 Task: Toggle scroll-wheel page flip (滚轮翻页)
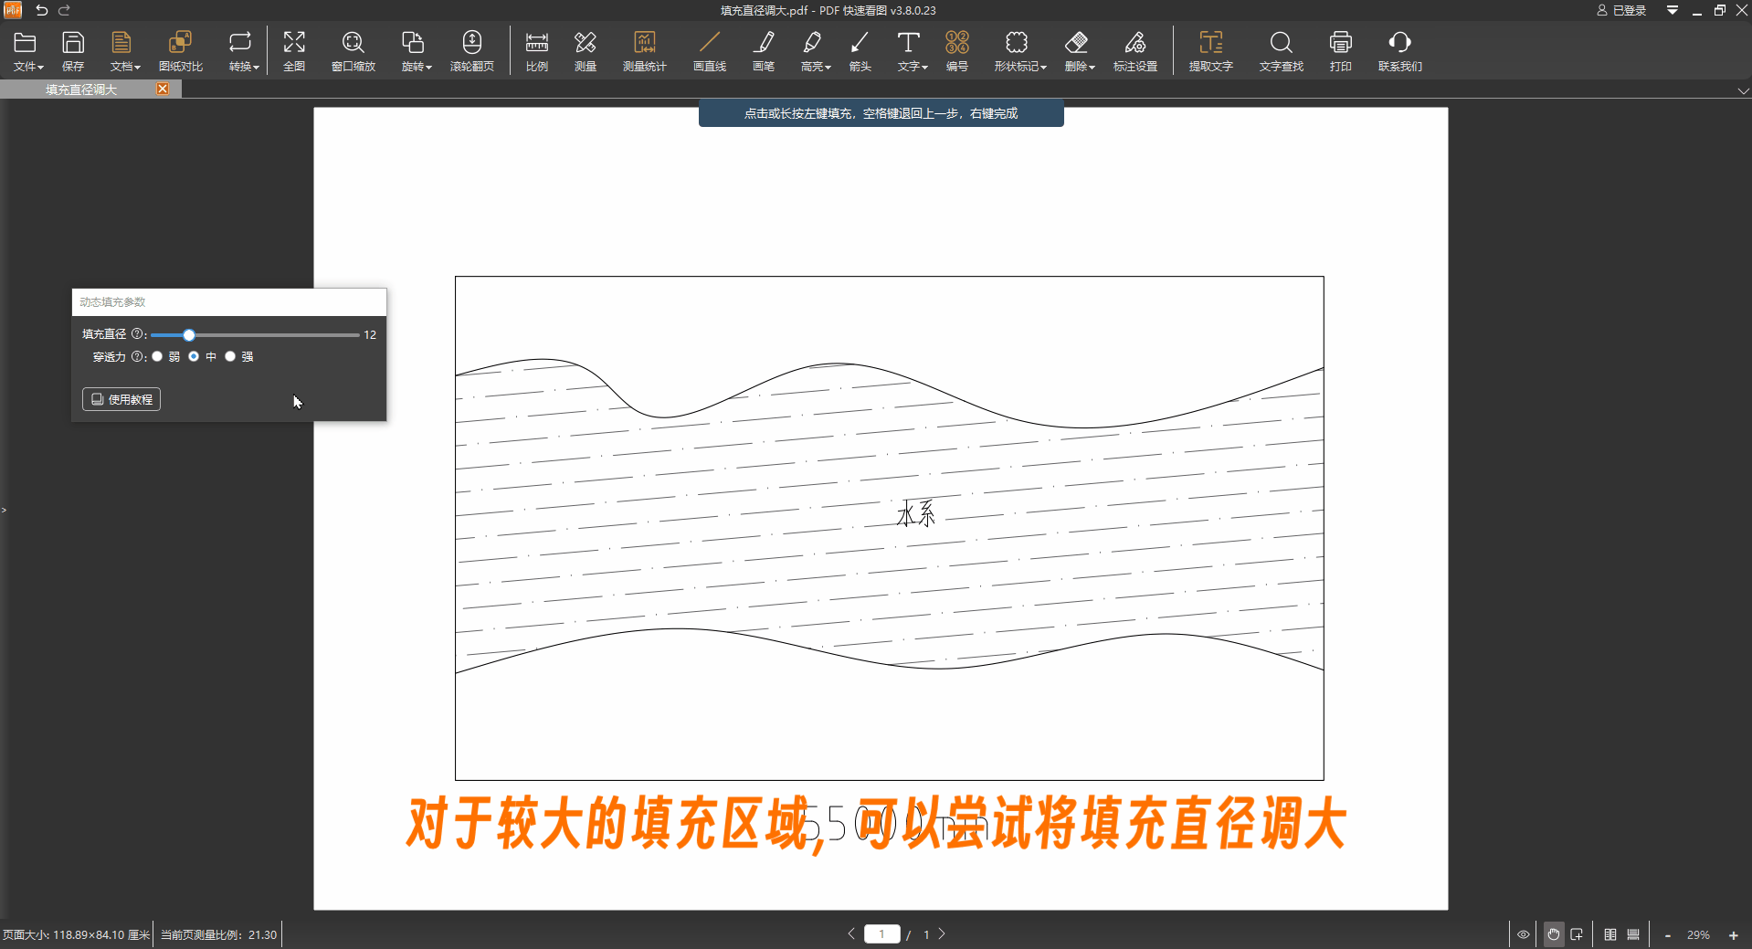(x=472, y=51)
